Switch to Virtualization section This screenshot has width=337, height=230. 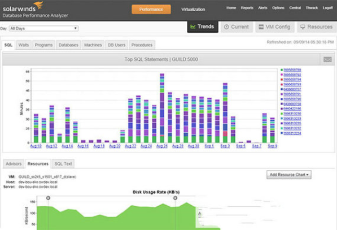(x=193, y=9)
